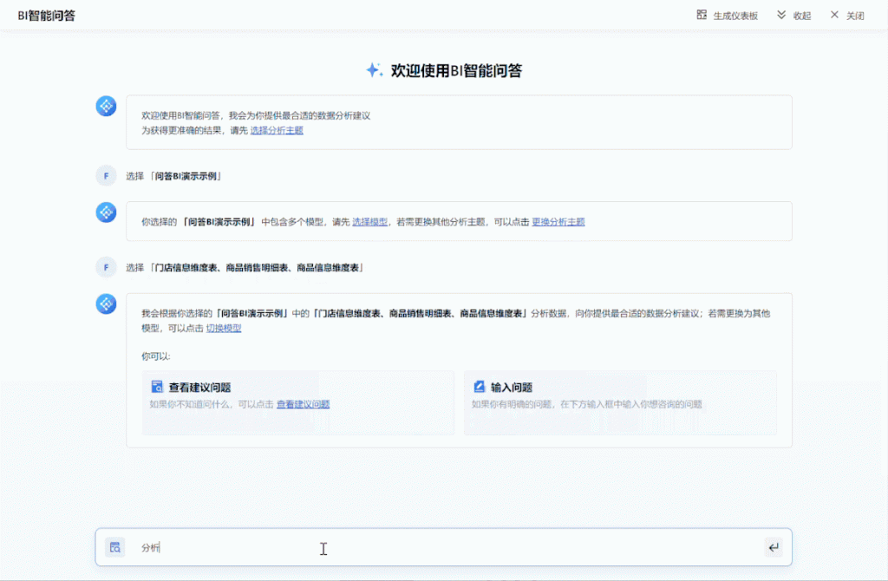888x581 pixels.
Task: Open the 更换分析主题 link
Action: point(558,222)
